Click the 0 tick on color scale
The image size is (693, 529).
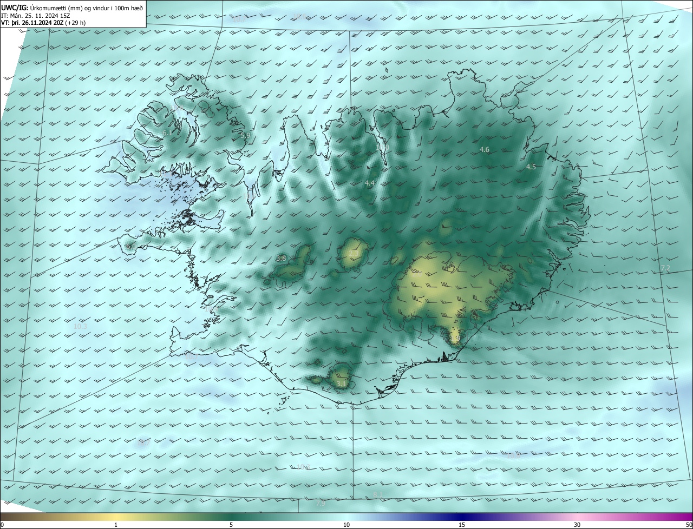point(2,525)
